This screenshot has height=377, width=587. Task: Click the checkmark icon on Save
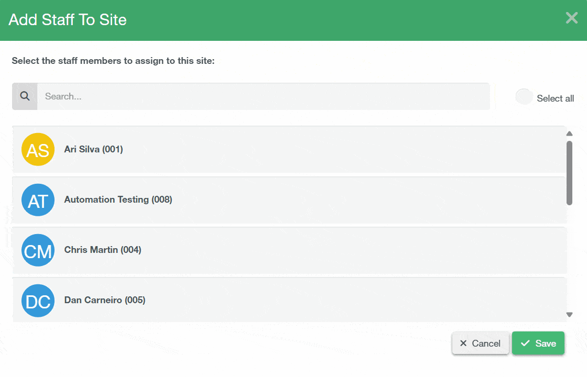click(525, 343)
